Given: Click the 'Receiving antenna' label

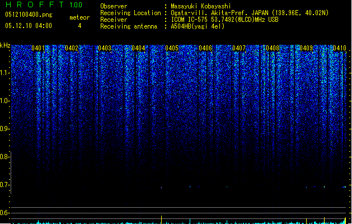Looking at the screenshot, I should (x=129, y=26).
